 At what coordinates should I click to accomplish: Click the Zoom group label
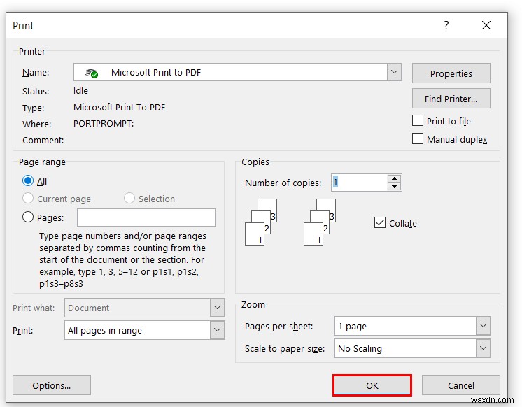[253, 304]
